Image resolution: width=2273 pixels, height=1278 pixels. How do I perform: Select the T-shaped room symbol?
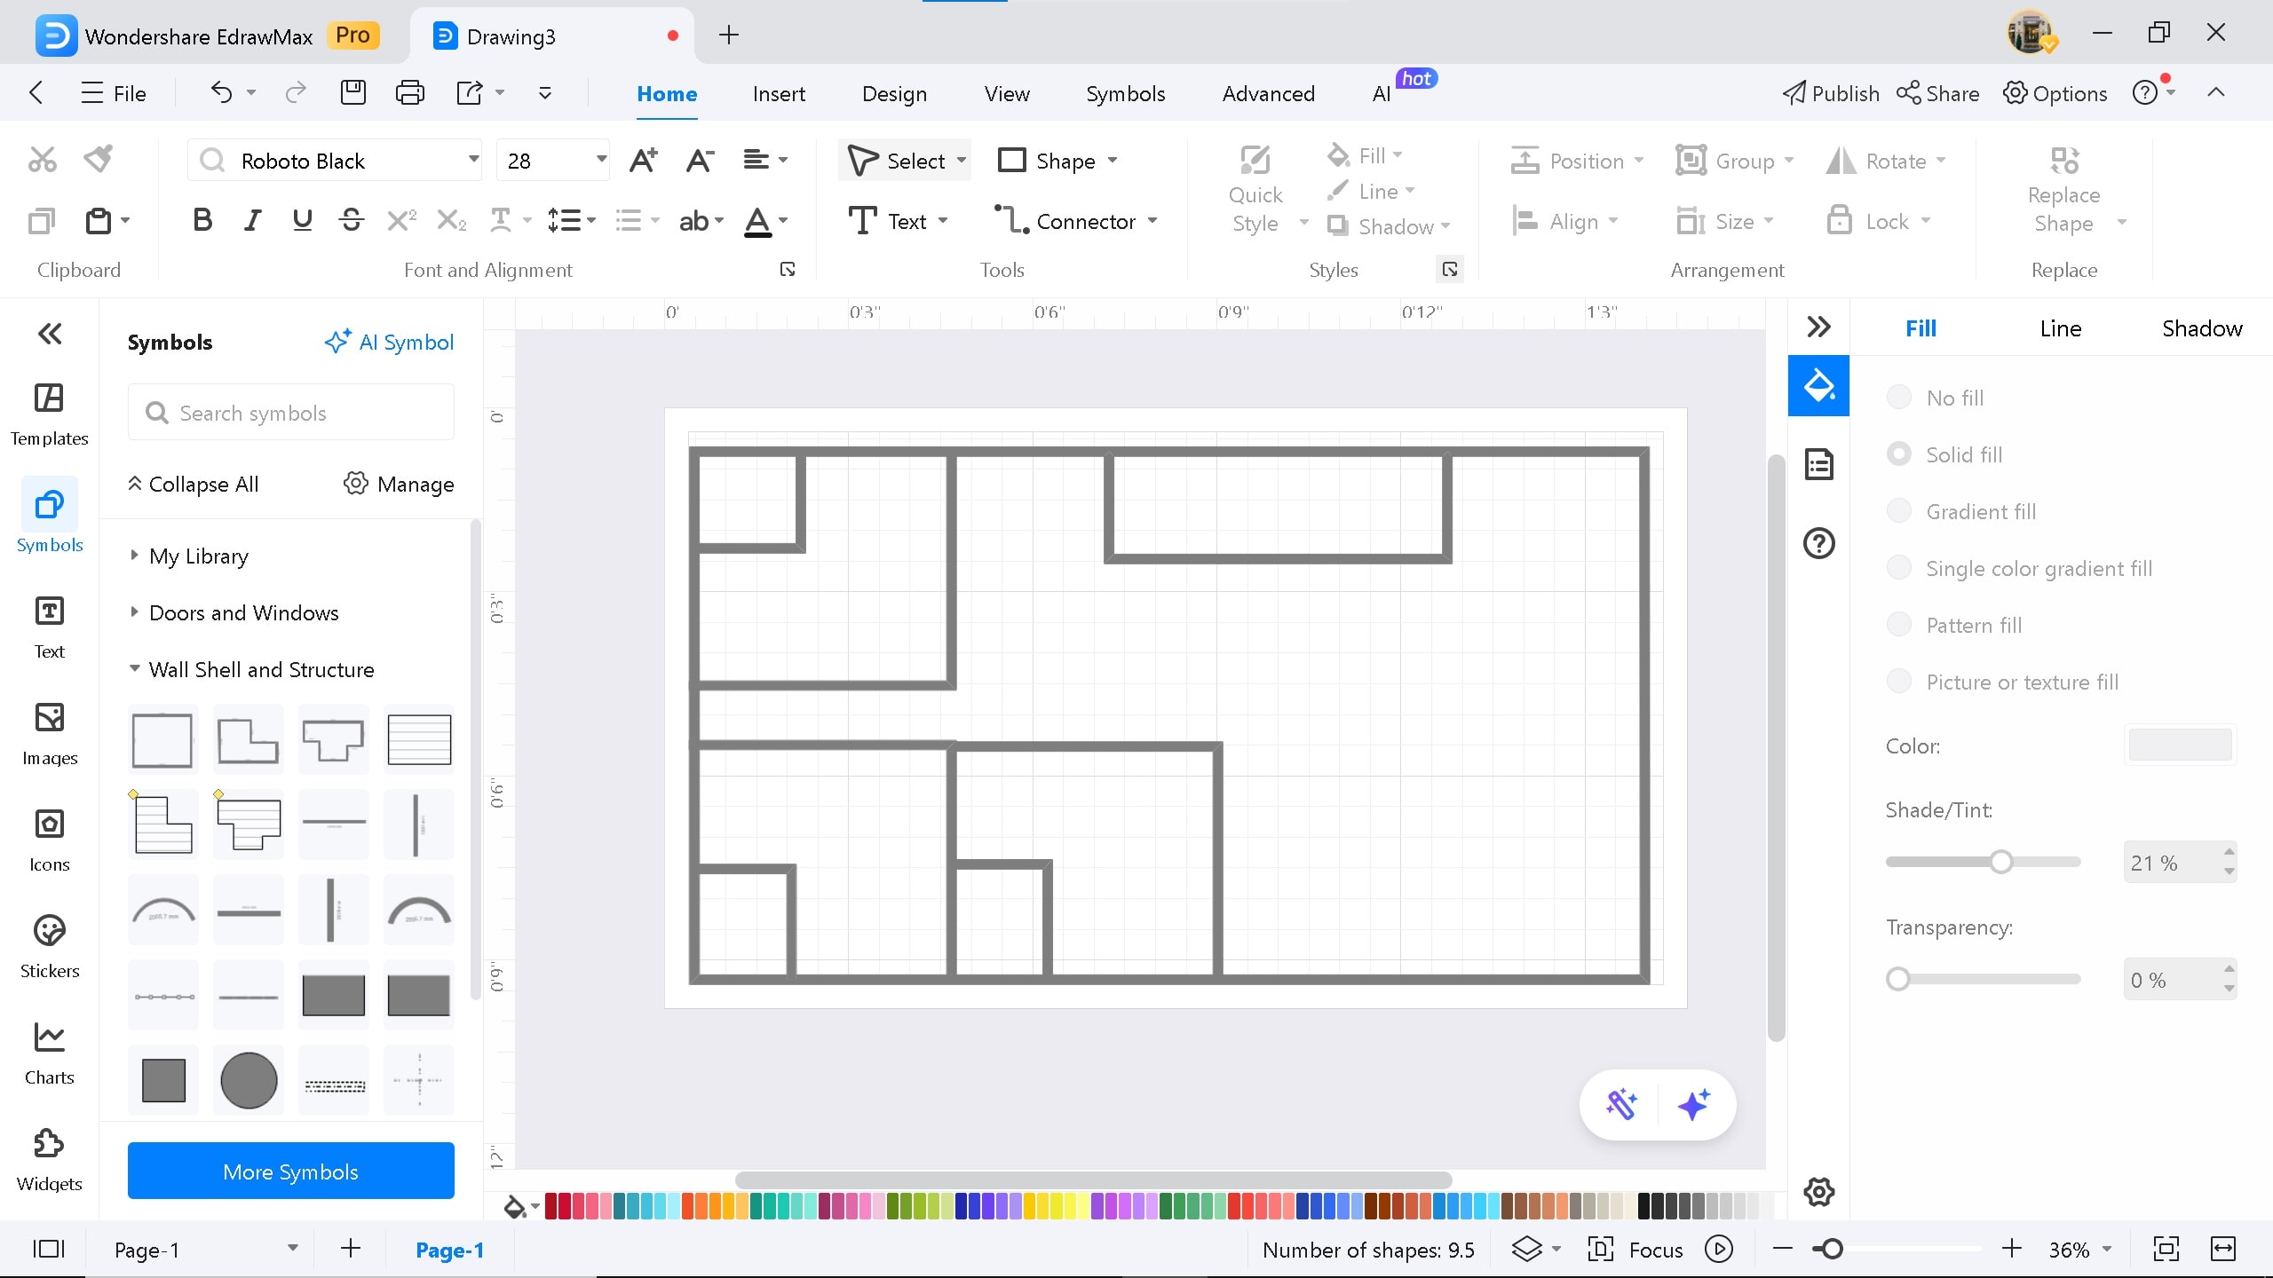tap(333, 739)
